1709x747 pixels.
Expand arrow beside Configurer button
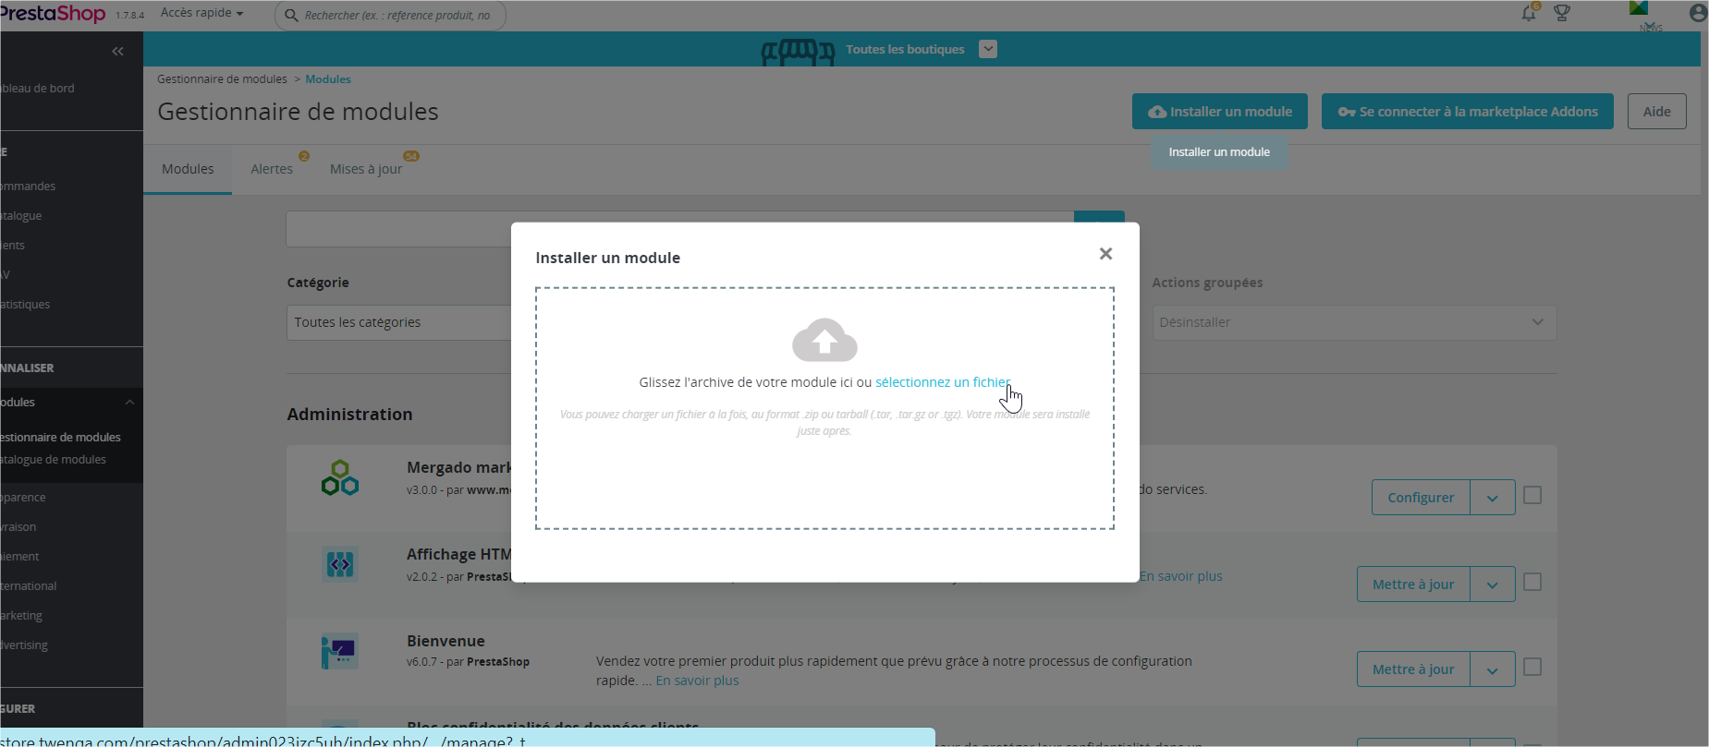tap(1492, 498)
